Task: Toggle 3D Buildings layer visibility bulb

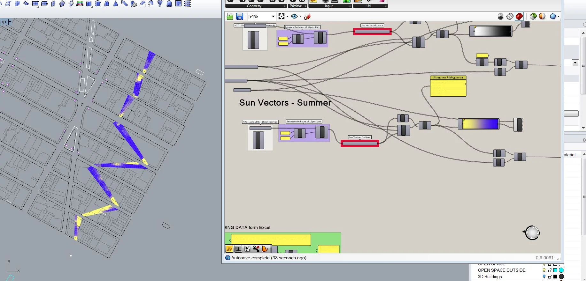Action: (544, 277)
